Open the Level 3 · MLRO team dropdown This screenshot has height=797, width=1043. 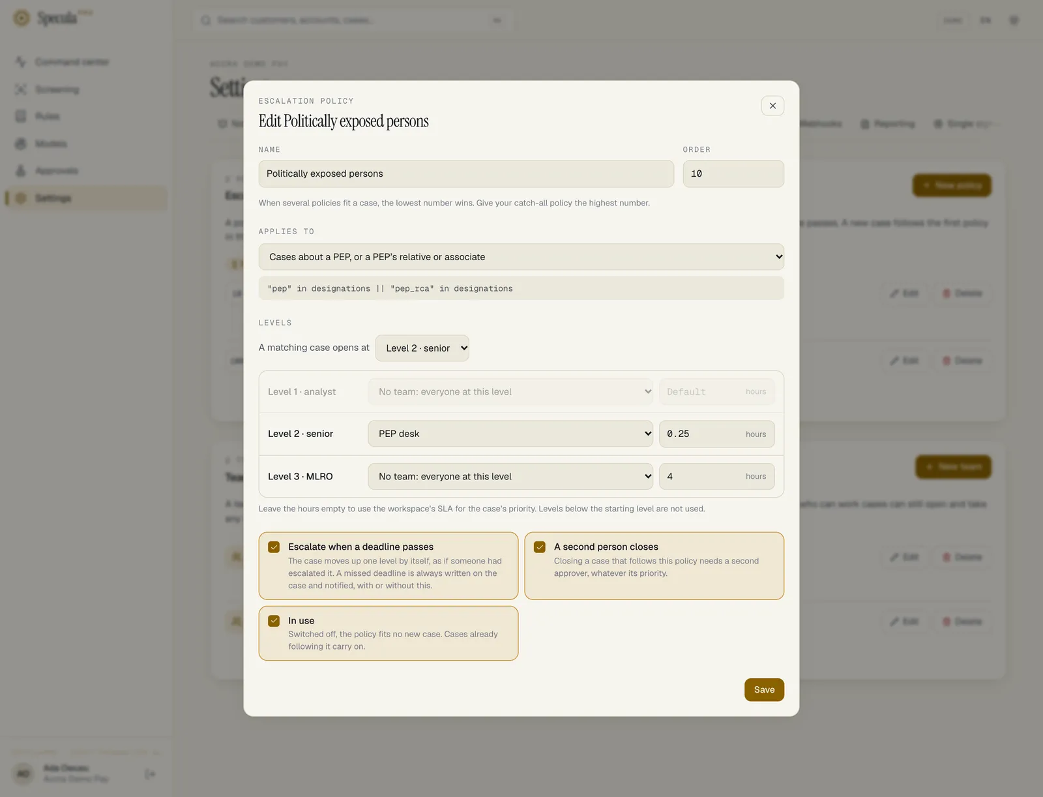[510, 477]
